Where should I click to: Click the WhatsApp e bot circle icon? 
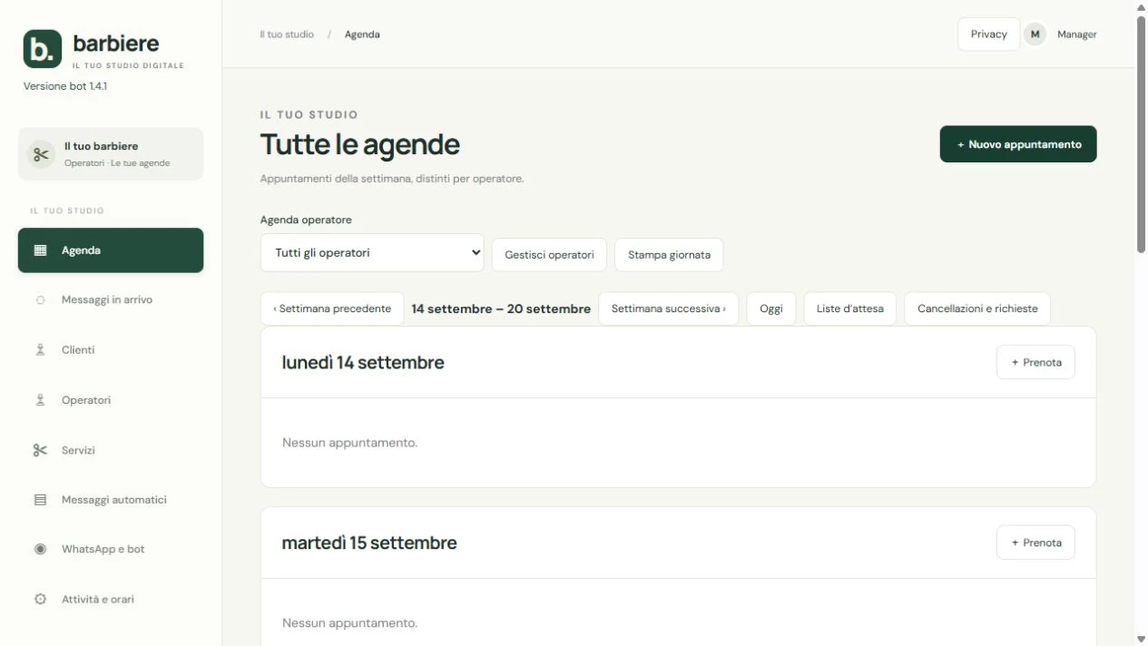point(40,549)
